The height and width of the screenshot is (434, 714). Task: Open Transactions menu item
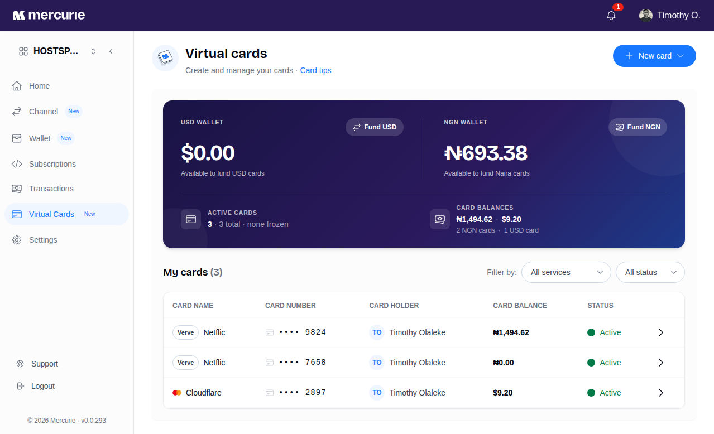(66, 189)
